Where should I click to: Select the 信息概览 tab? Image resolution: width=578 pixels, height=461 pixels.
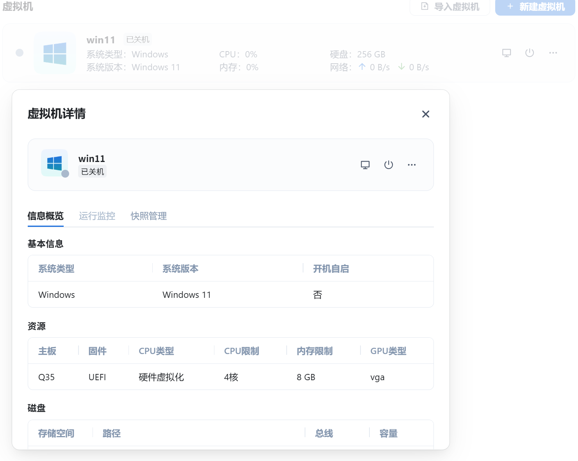[x=45, y=216]
